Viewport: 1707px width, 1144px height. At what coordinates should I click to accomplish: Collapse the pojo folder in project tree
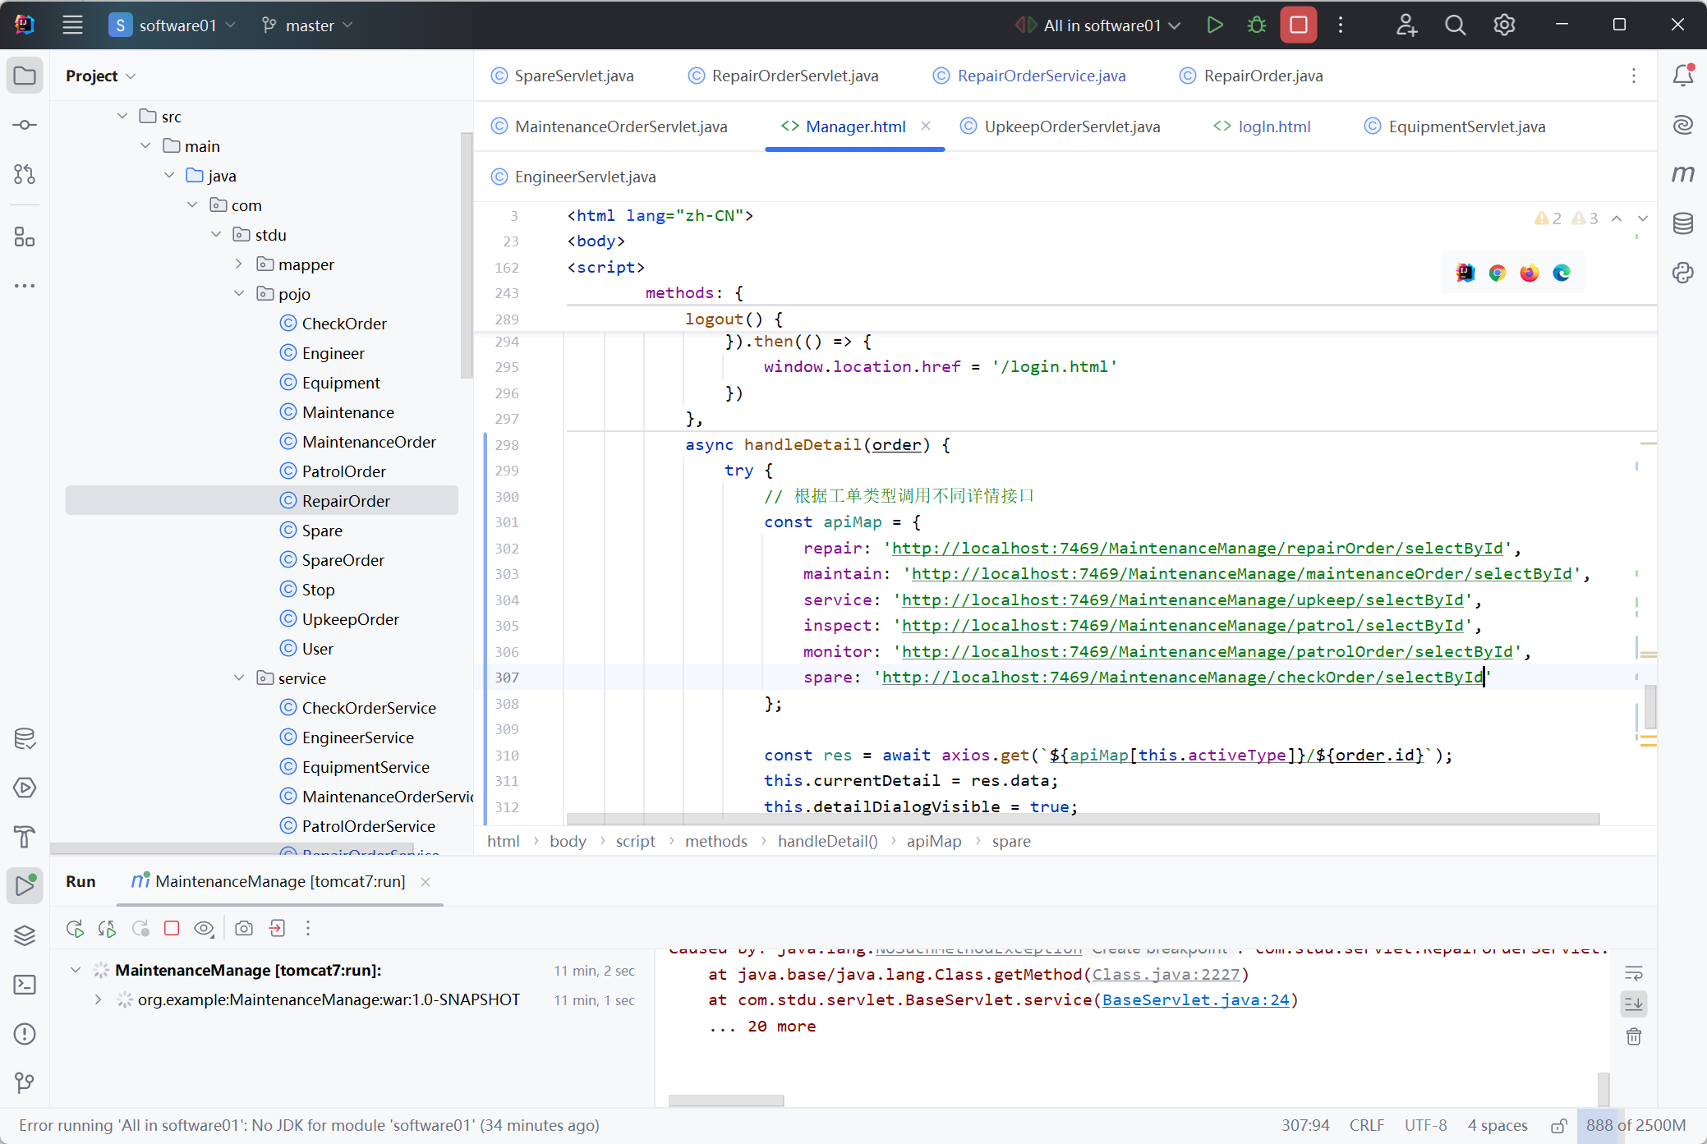[x=239, y=294]
